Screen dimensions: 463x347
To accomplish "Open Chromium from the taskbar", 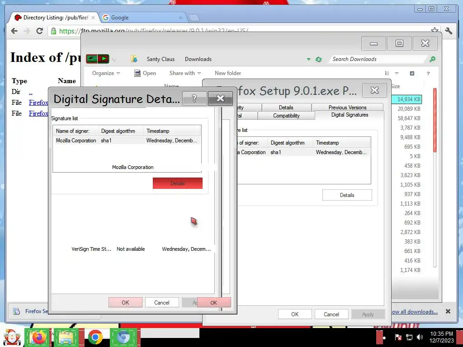I will tap(124, 338).
